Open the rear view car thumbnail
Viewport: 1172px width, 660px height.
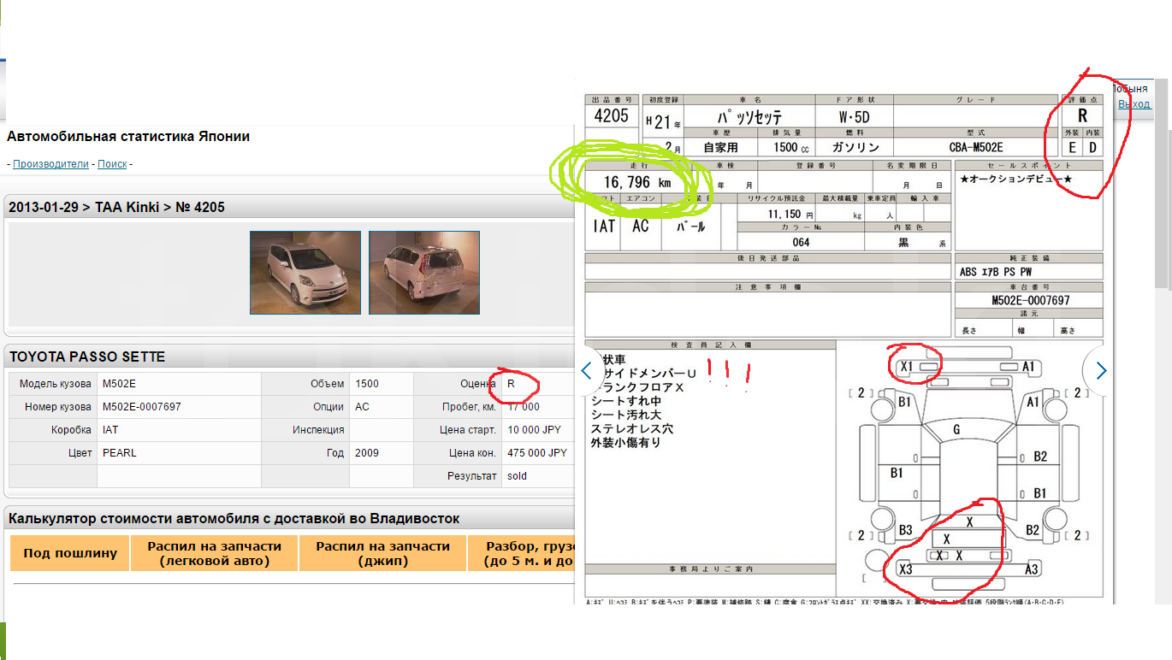click(x=424, y=273)
